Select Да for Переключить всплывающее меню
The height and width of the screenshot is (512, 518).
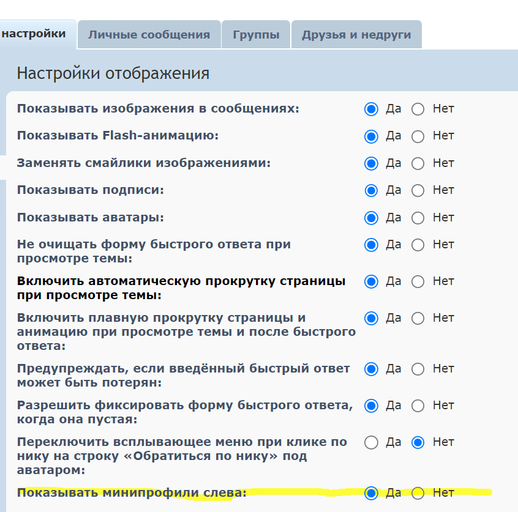tap(371, 442)
